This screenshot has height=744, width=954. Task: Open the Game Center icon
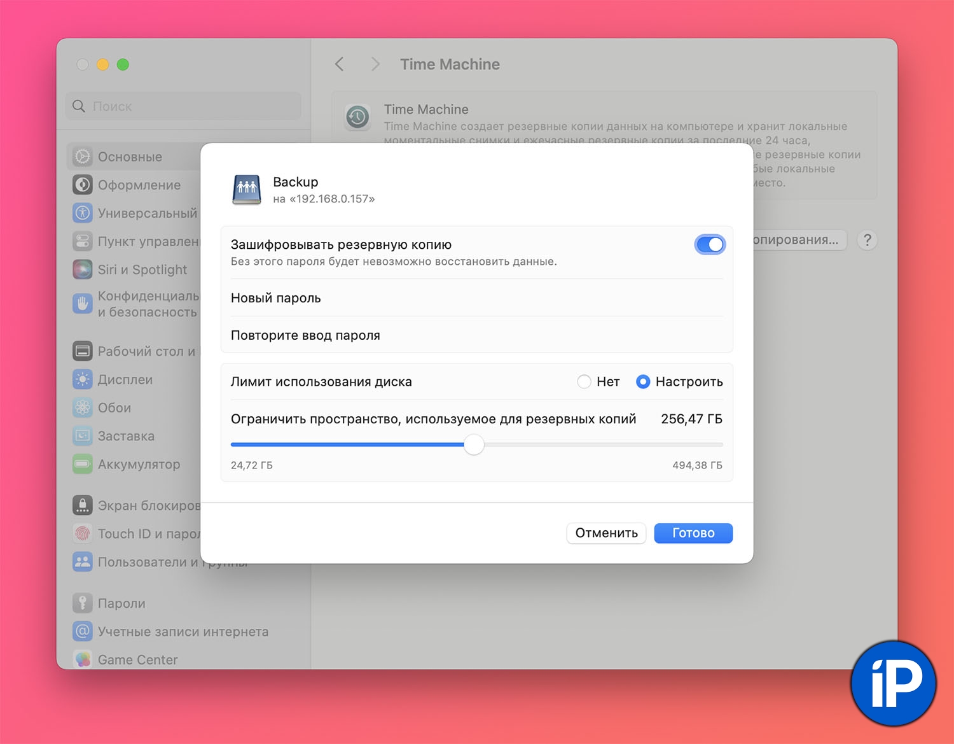[83, 659]
